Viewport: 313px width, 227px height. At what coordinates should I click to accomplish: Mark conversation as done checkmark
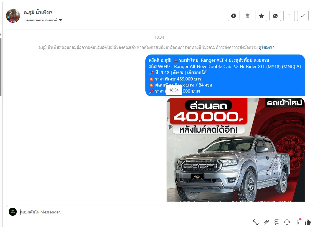pyautogui.click(x=303, y=16)
